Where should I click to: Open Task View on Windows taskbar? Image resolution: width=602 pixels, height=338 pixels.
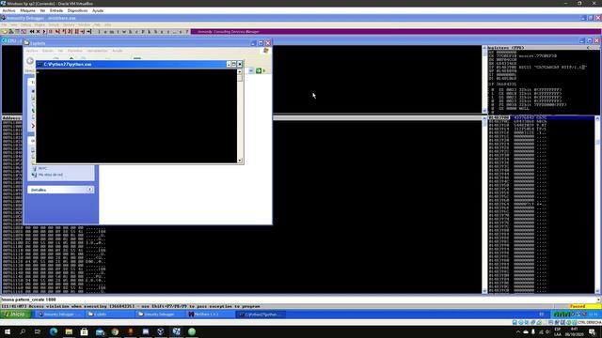pyautogui.click(x=38, y=331)
